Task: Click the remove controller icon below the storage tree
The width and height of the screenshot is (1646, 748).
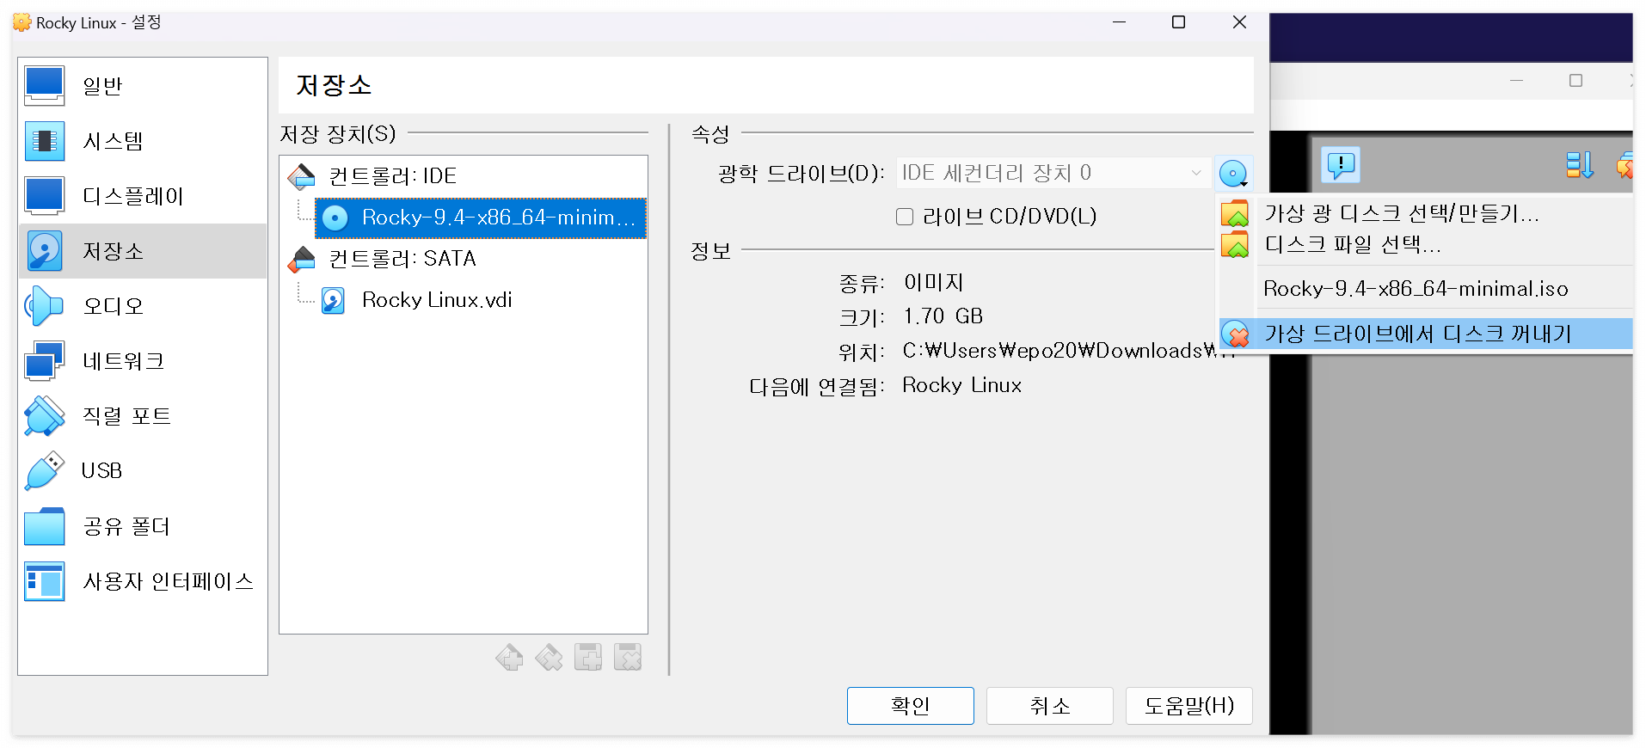Action: click(549, 658)
